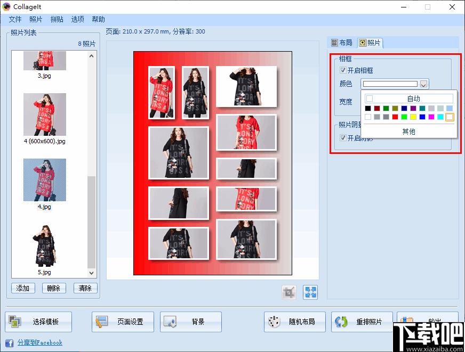This screenshot has width=465, height=352.
Task: Click the CollageIt app icon in title bar
Action: pos(6,6)
